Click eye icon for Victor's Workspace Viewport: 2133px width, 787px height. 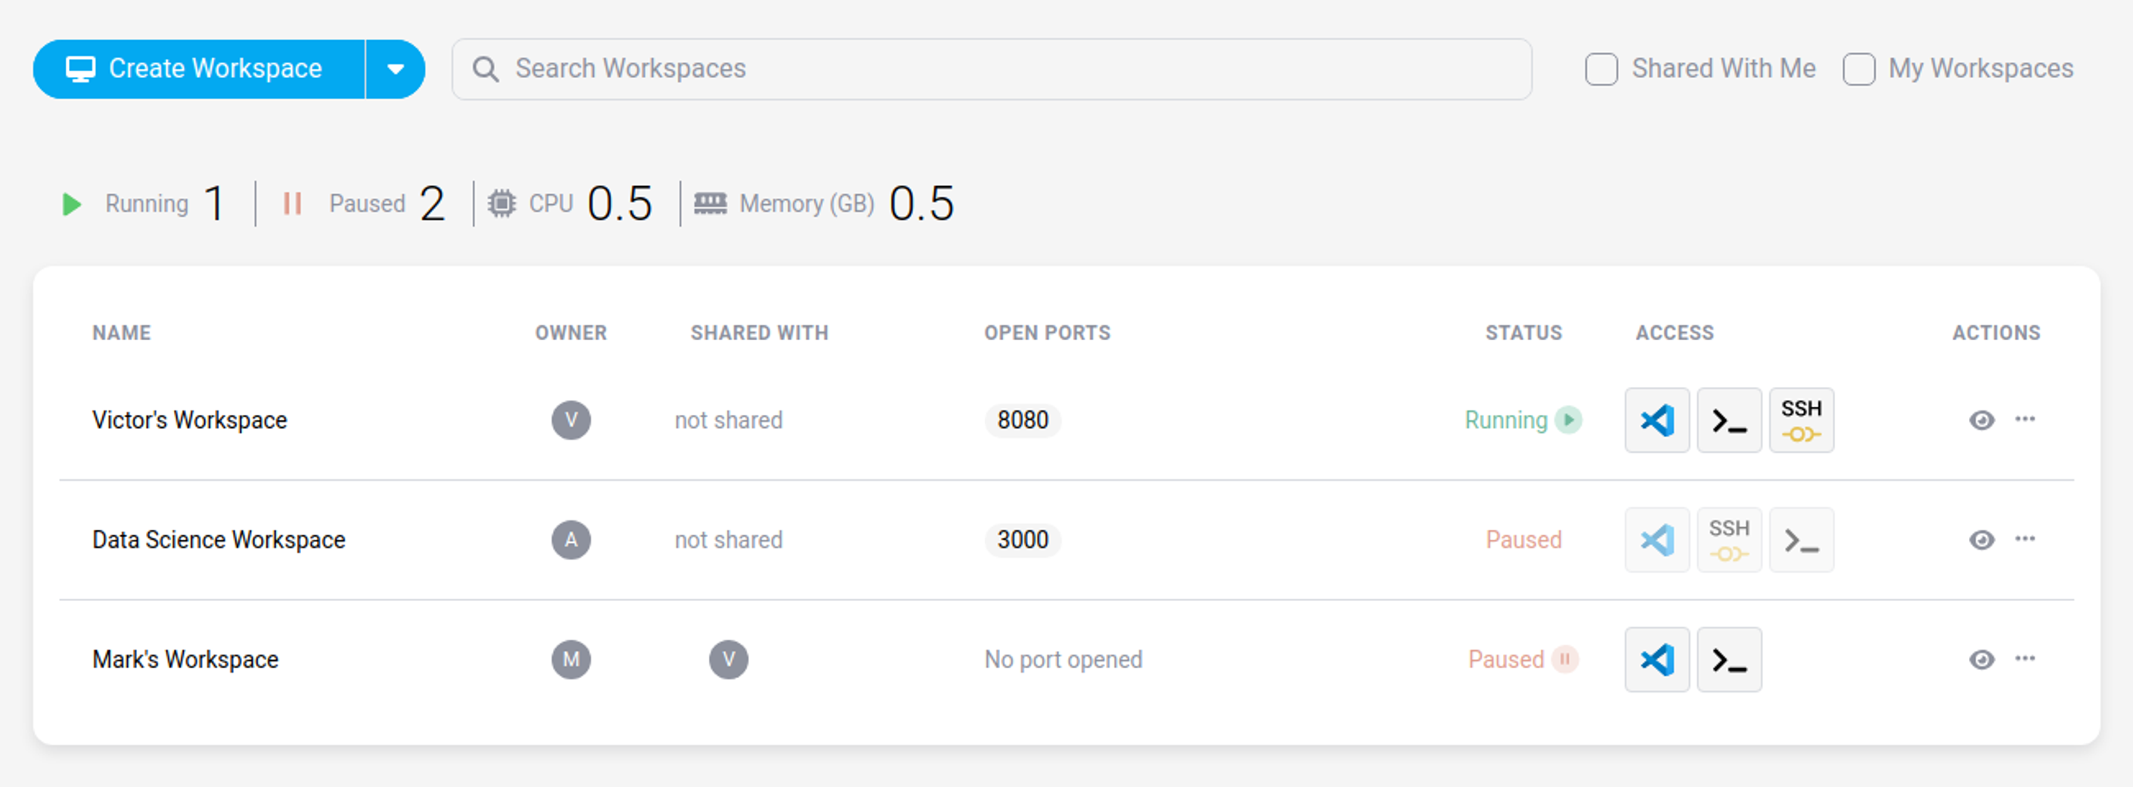point(1982,420)
